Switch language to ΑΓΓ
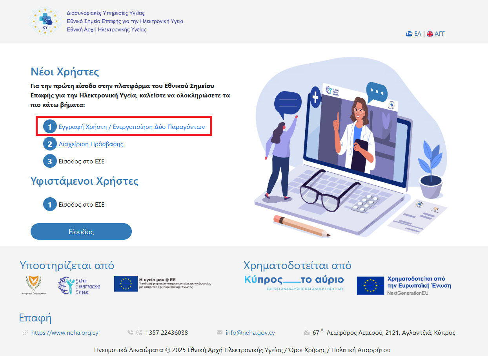This screenshot has height=356, width=488. click(439, 34)
